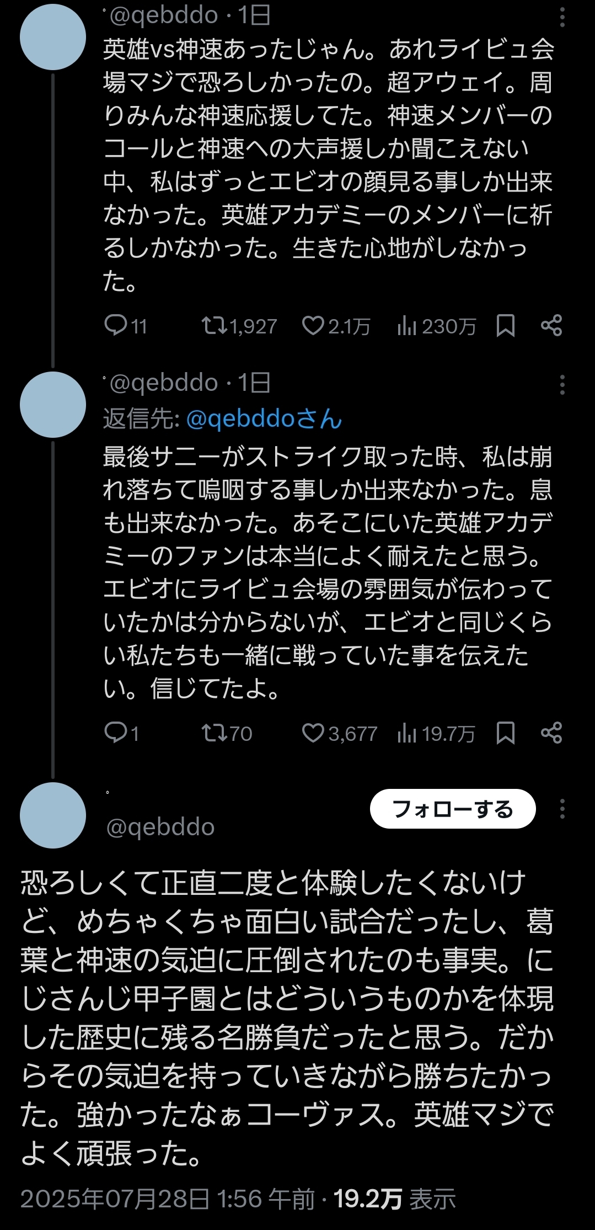
Task: Open more options menu for first tweet
Action: click(x=562, y=18)
